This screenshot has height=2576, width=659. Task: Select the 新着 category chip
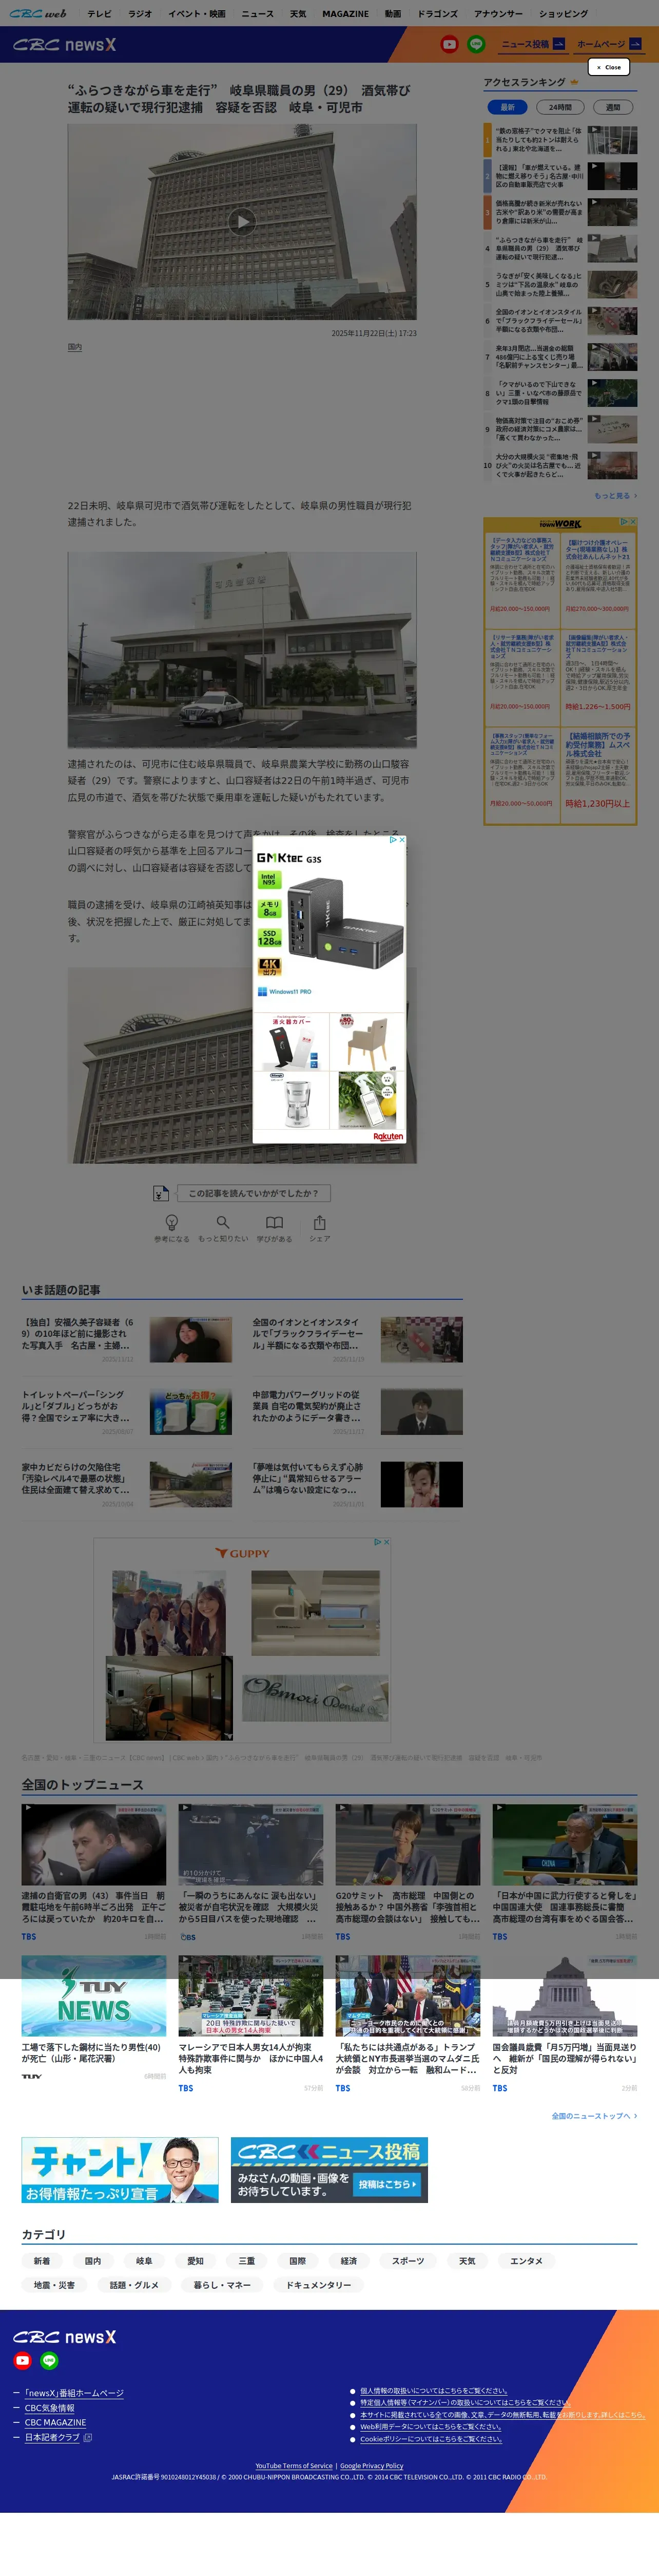coord(42,2261)
